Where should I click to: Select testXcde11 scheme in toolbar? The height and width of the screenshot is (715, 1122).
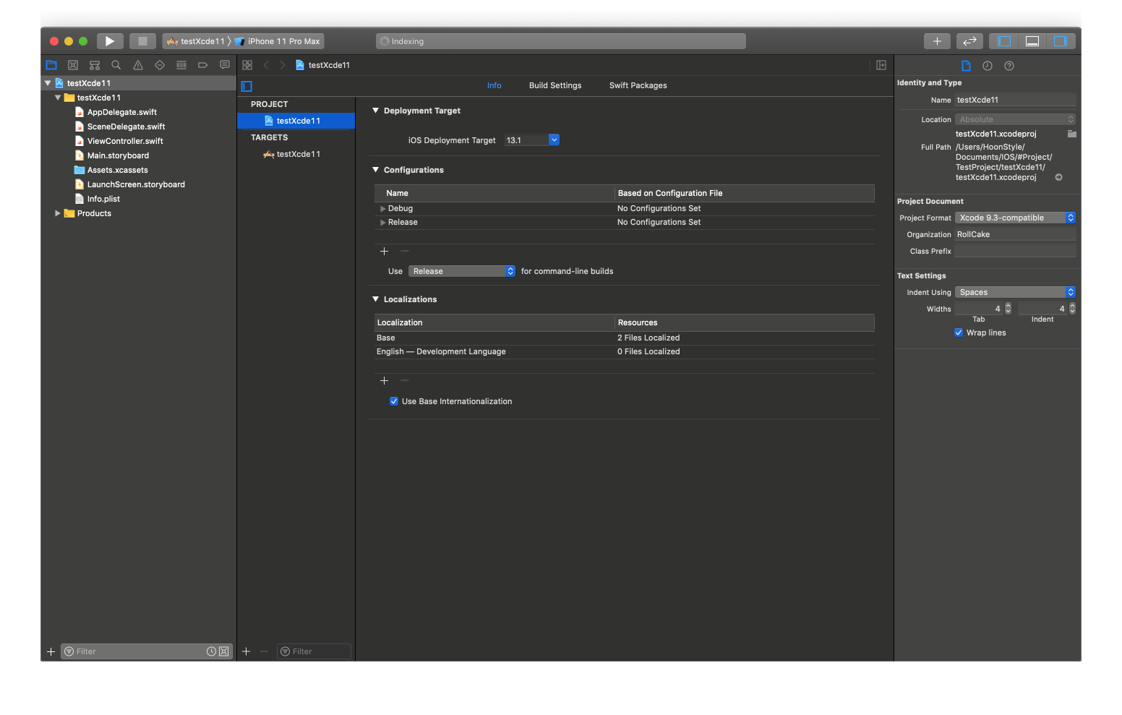click(196, 41)
